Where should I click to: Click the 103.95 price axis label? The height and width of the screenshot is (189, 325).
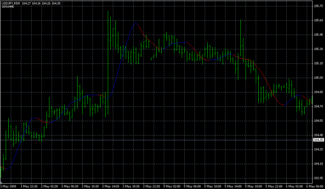(x=318, y=178)
